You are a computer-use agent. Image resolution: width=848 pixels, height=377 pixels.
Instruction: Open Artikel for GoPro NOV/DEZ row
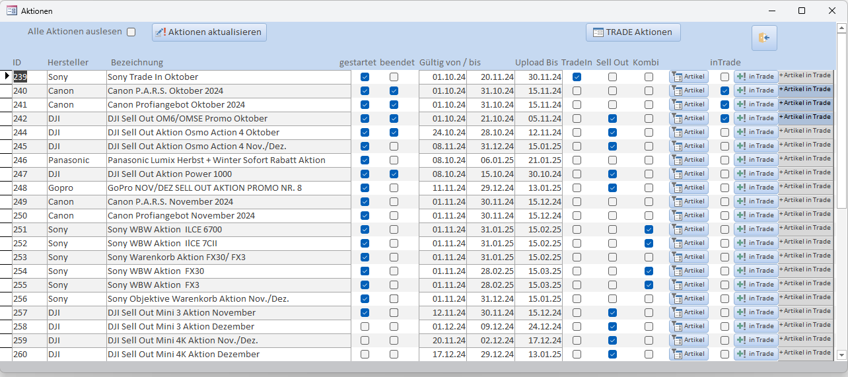(x=688, y=188)
